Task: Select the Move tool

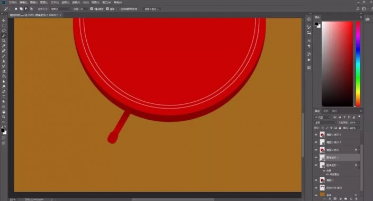Action: (x=4, y=21)
